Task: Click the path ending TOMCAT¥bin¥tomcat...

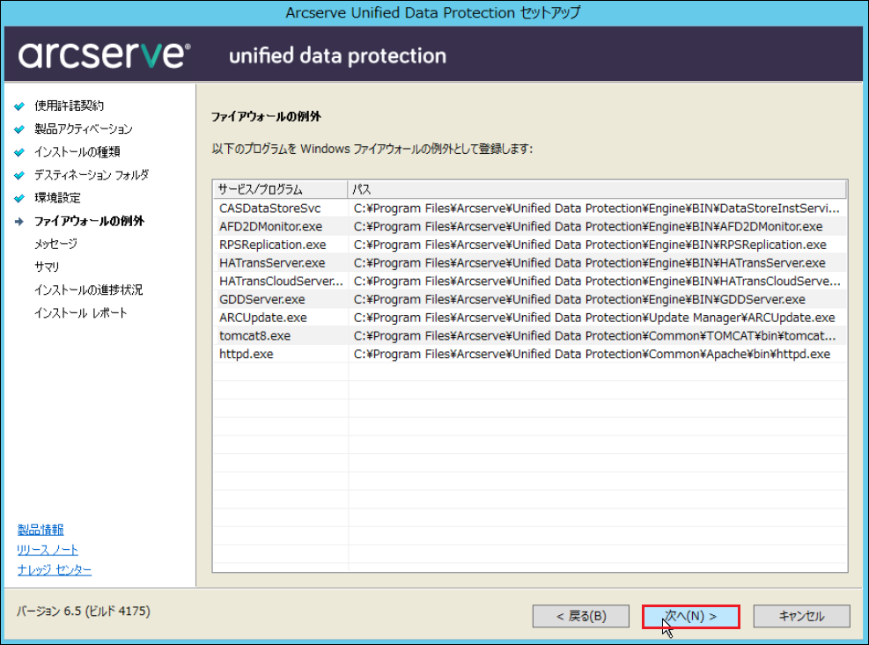Action: coord(594,336)
